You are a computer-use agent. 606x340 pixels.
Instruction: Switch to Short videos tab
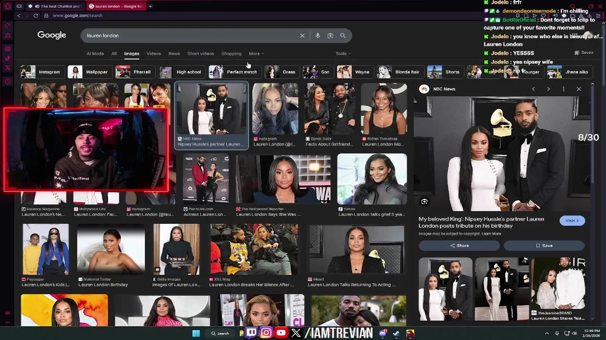pyautogui.click(x=201, y=53)
